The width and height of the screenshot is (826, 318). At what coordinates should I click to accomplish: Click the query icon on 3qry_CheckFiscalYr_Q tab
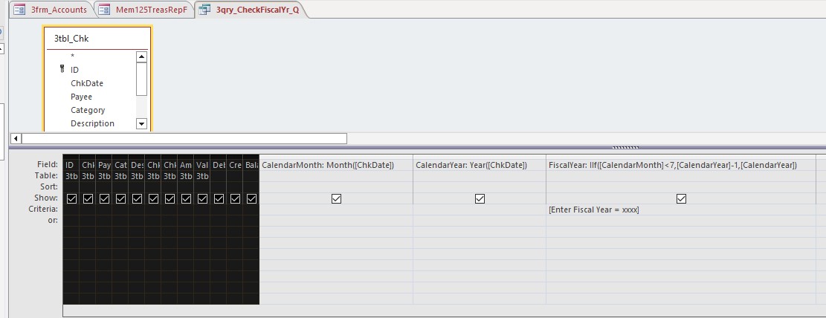204,10
